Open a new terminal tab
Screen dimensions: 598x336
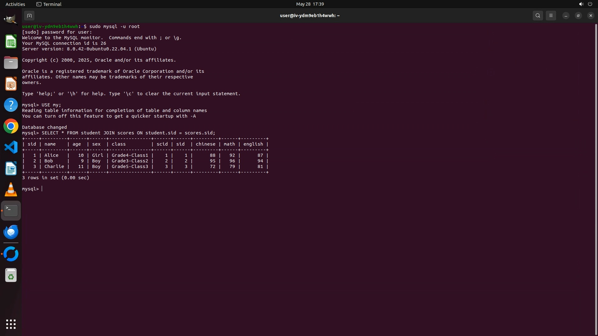coord(29,16)
